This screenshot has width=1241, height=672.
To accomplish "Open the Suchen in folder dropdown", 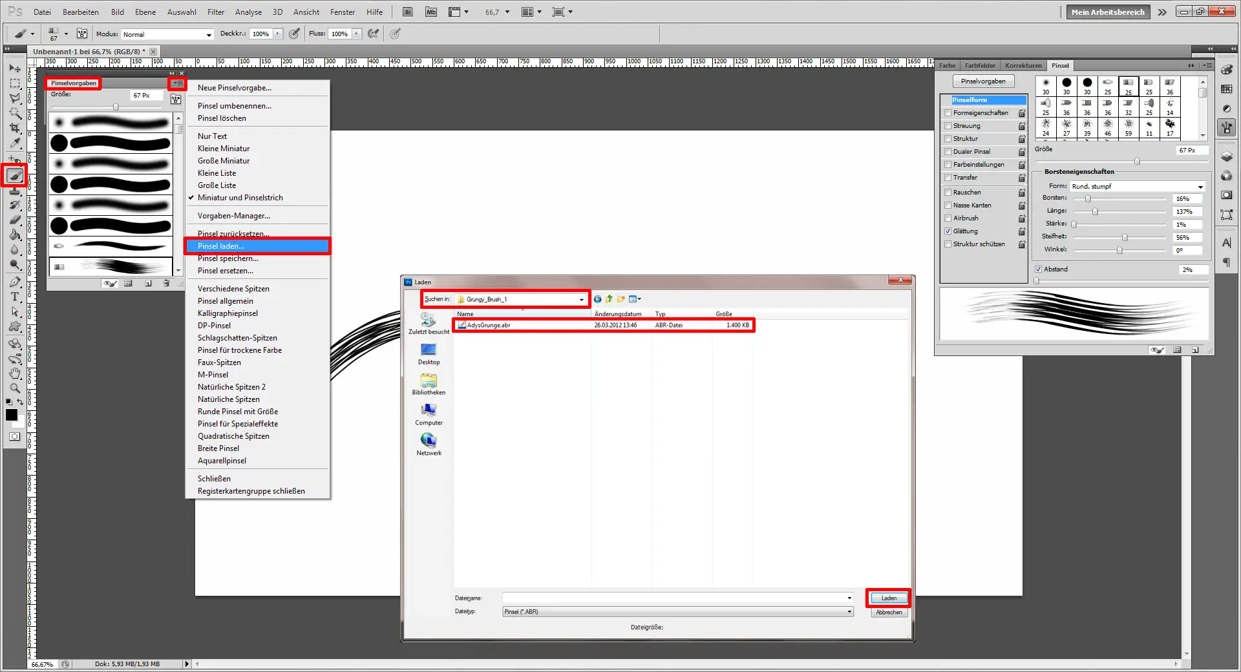I will coord(582,299).
